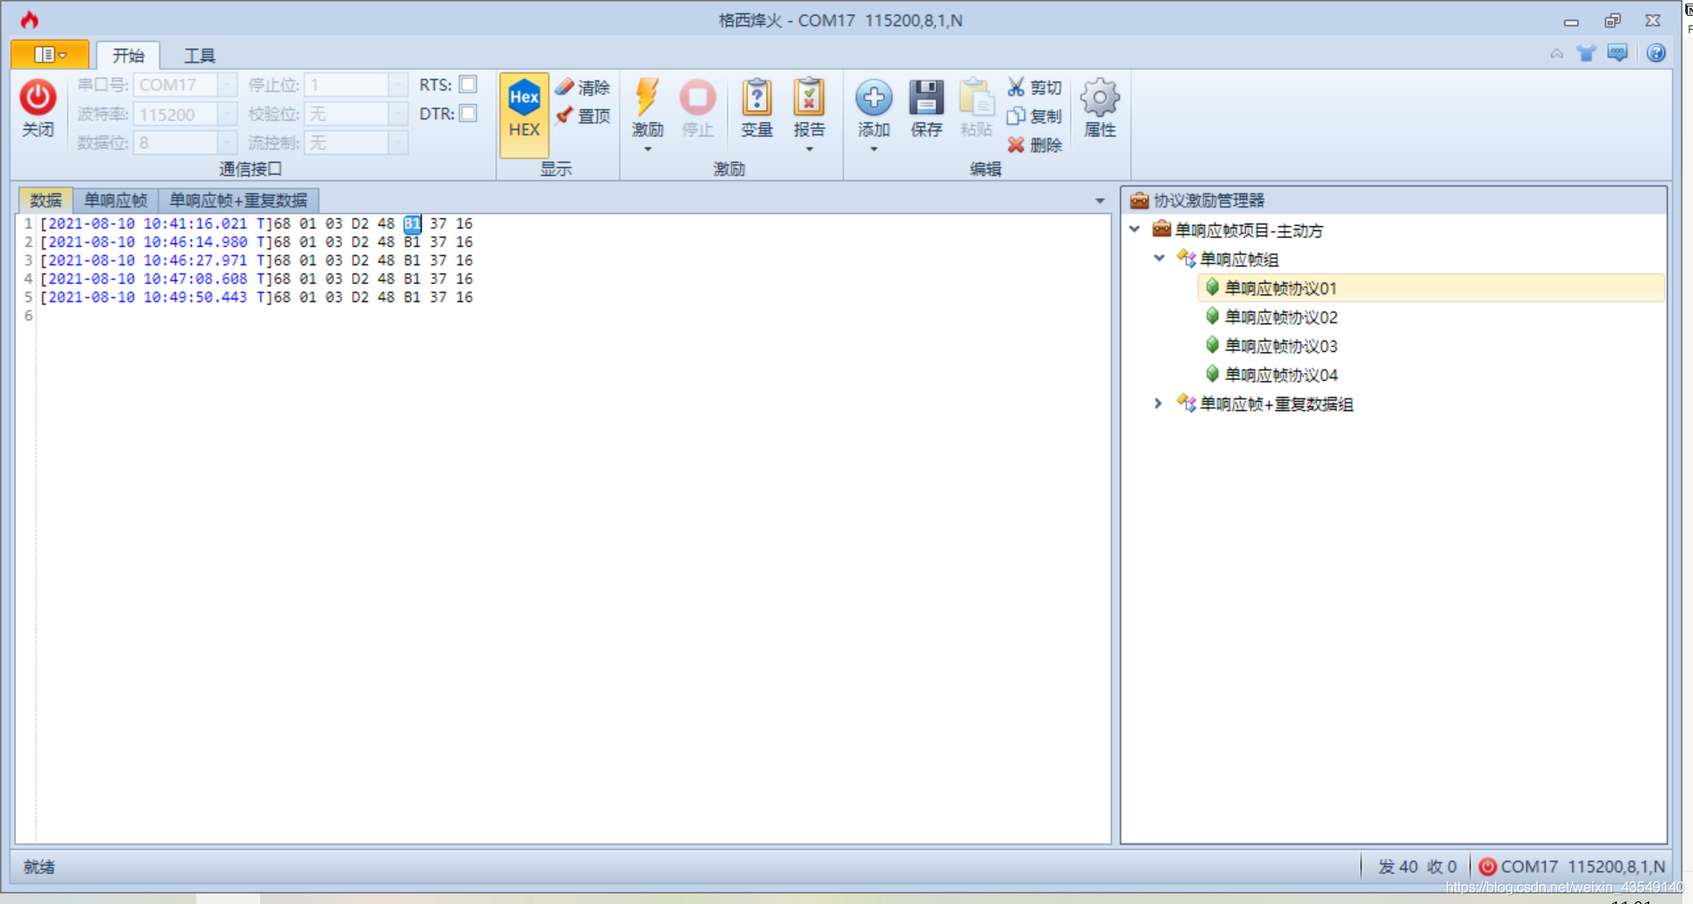Open the orange application menu button

click(50, 54)
